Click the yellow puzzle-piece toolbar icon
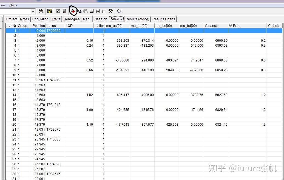 click(49, 11)
